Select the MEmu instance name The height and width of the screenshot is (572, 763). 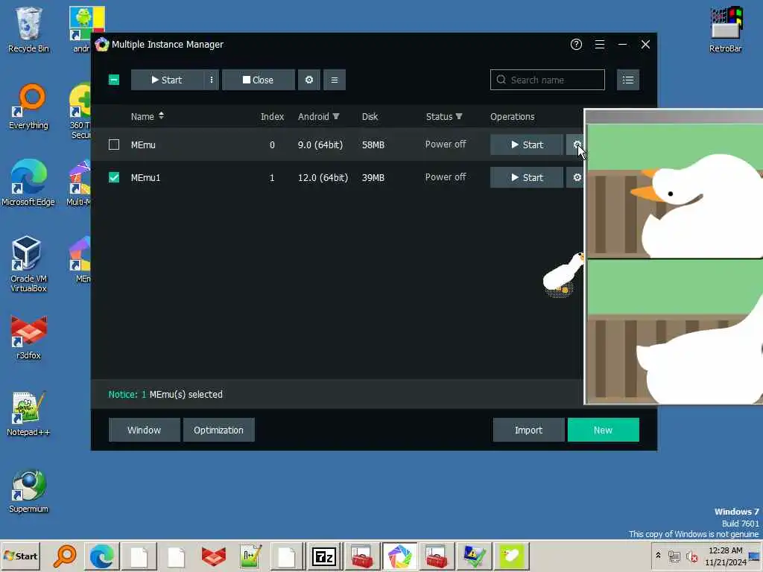[x=143, y=144]
